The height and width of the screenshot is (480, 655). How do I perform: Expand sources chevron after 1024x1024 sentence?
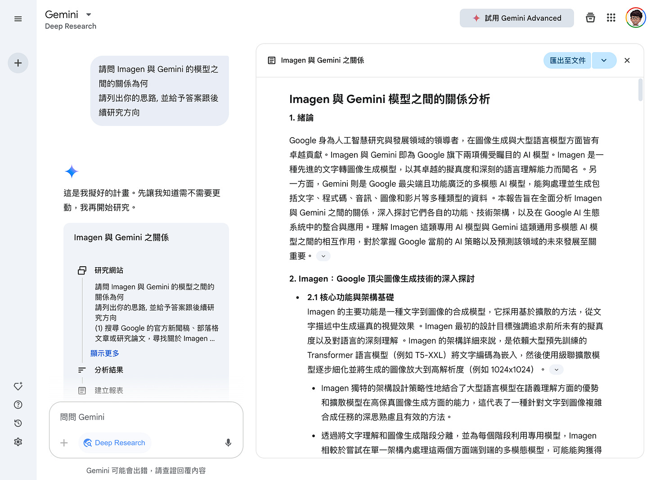point(556,370)
